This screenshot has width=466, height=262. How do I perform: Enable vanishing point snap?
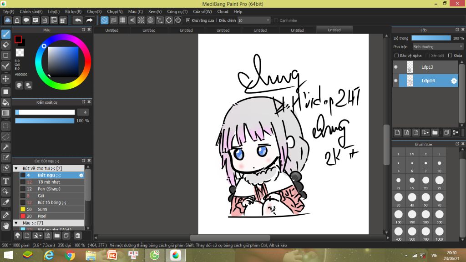click(x=132, y=20)
